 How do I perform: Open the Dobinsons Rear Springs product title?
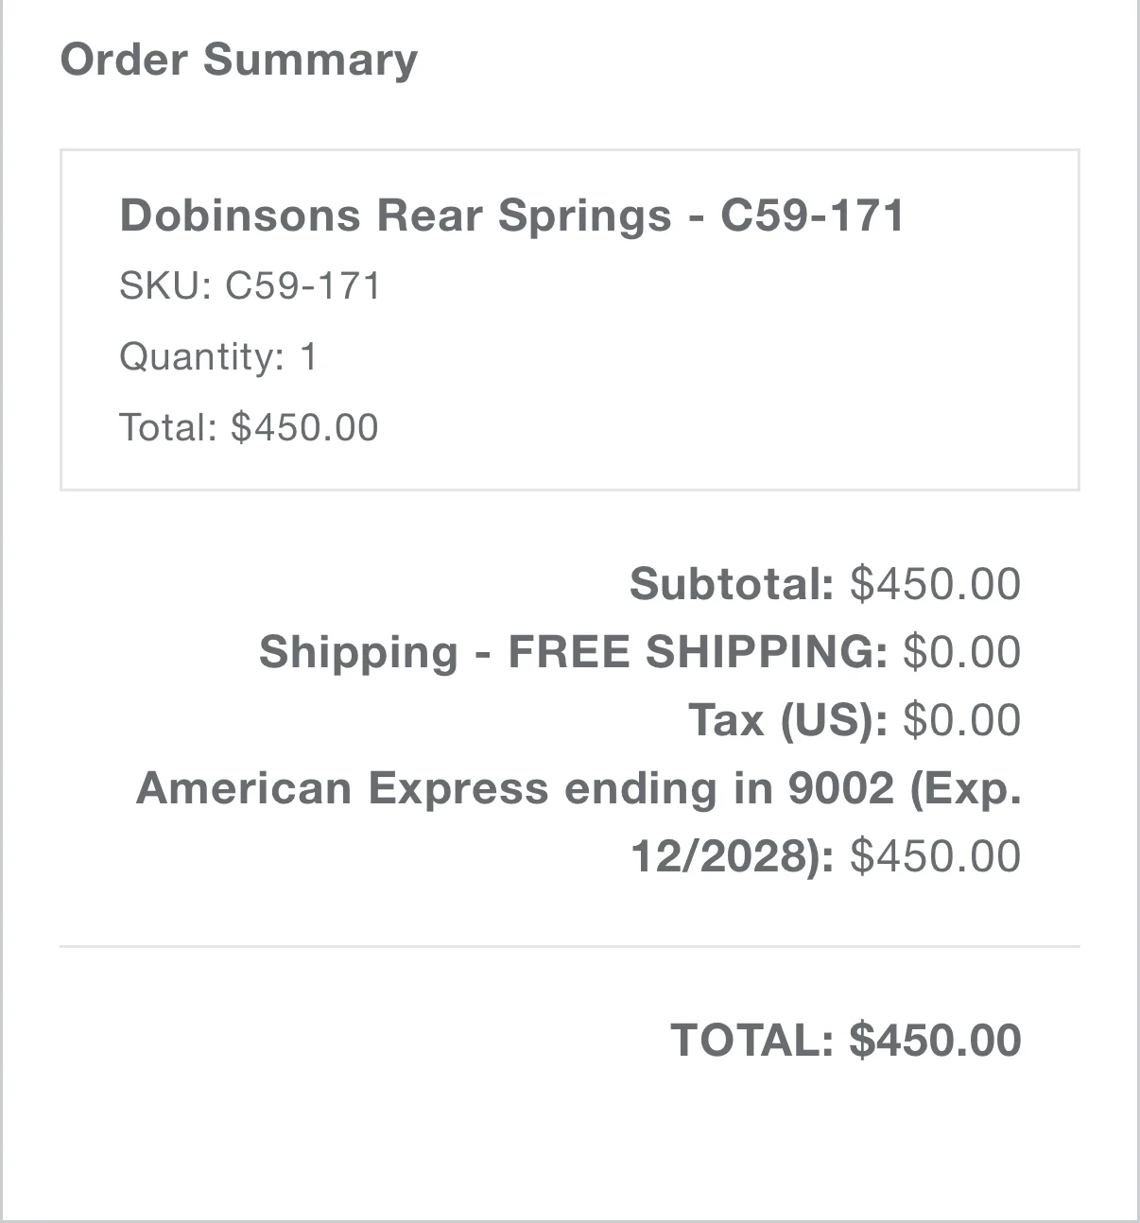point(511,215)
